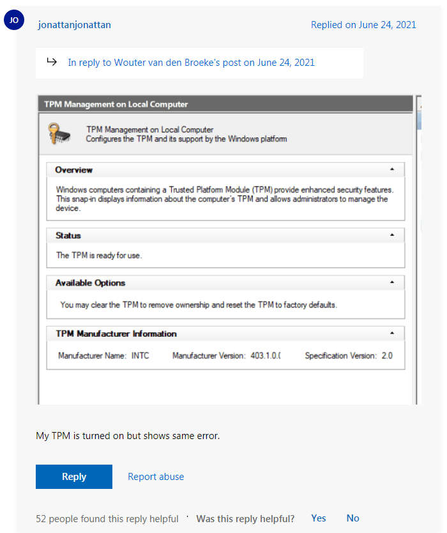
Task: Open the 'Replied on June 24, 2021' link
Action: pos(363,25)
